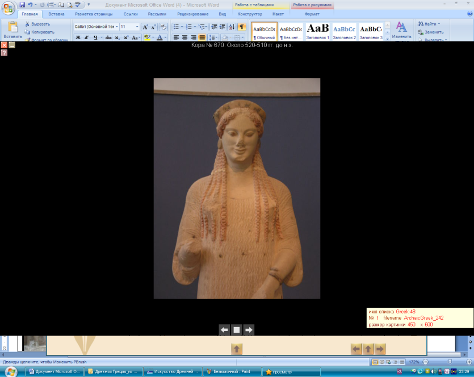Select the Без инт... style

291,31
